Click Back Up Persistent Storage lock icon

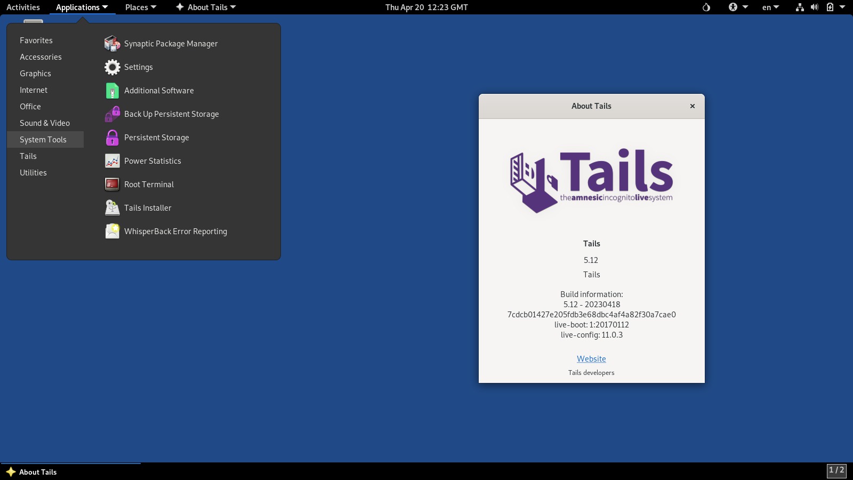click(x=112, y=114)
